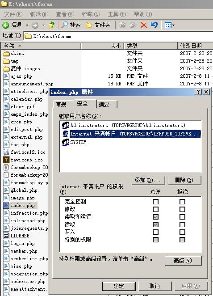Check Allow for 修改 (Modify)
The width and height of the screenshot is (213, 296).
click(155, 209)
